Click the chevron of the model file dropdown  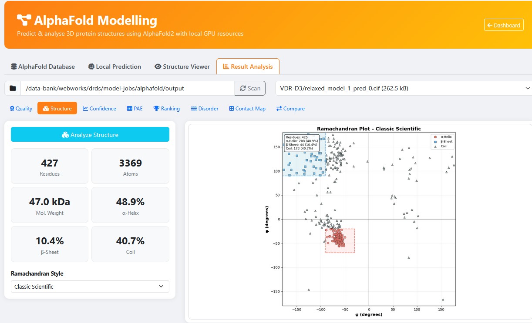point(529,88)
